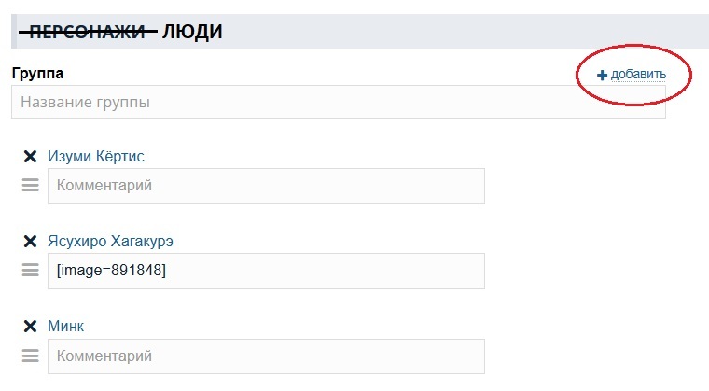Viewport: 709px width, 391px height.
Task: Open the Ясухиро Хагакурэ link
Action: click(110, 242)
